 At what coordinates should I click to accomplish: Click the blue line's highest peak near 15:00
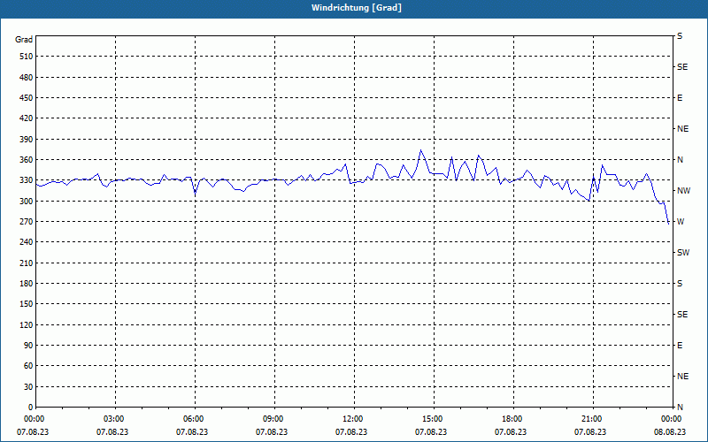click(420, 150)
